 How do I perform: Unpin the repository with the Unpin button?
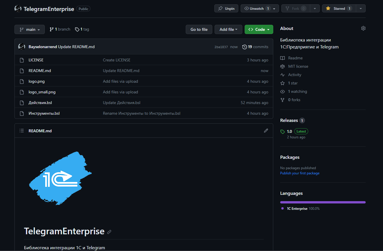(226, 8)
